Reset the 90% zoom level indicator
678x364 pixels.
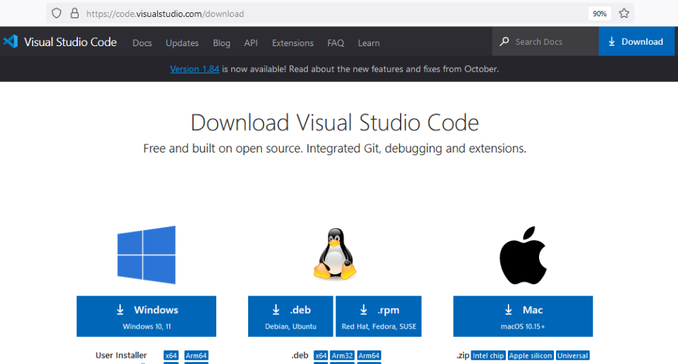(x=599, y=14)
